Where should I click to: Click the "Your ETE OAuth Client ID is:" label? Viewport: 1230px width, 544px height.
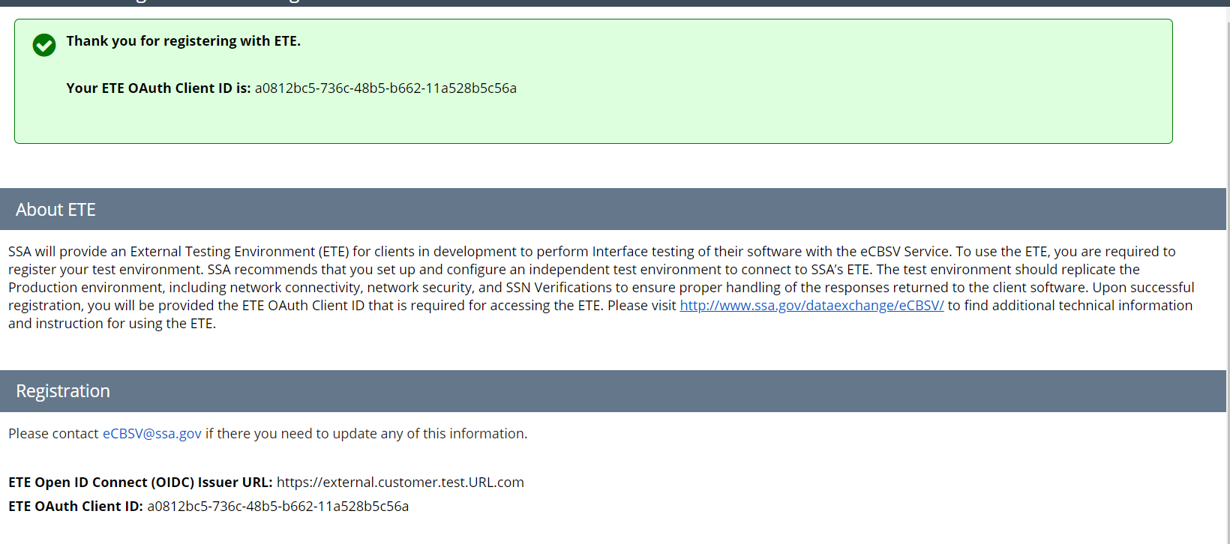pos(158,88)
